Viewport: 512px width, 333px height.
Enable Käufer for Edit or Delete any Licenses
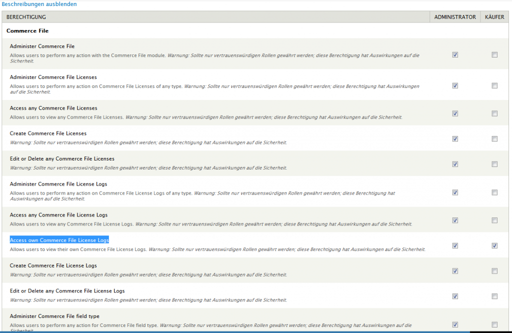[494, 164]
